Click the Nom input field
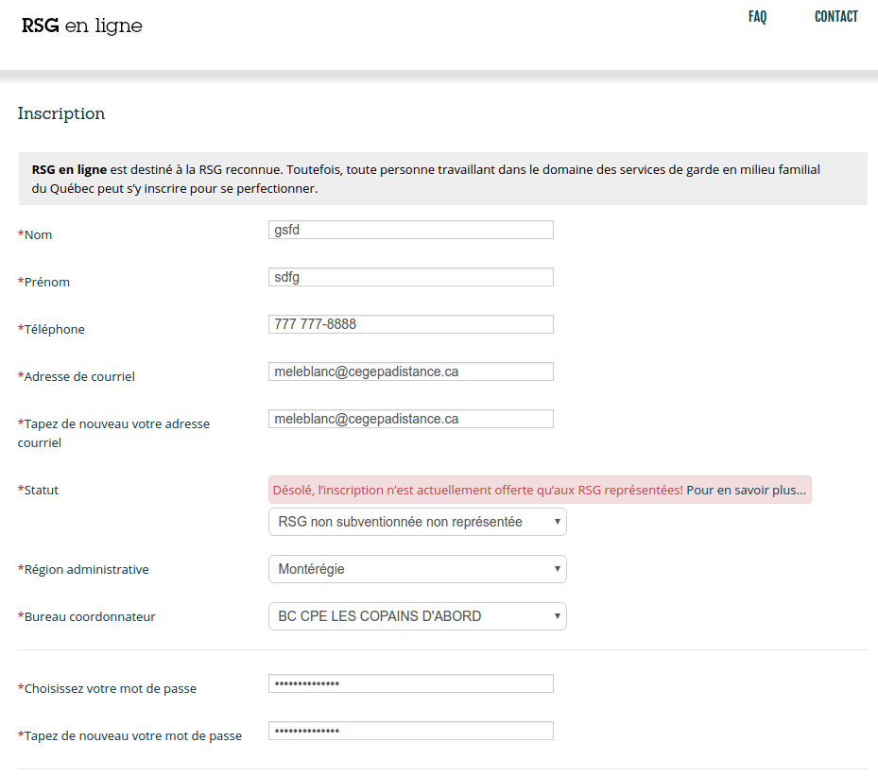878x777 pixels. click(410, 230)
